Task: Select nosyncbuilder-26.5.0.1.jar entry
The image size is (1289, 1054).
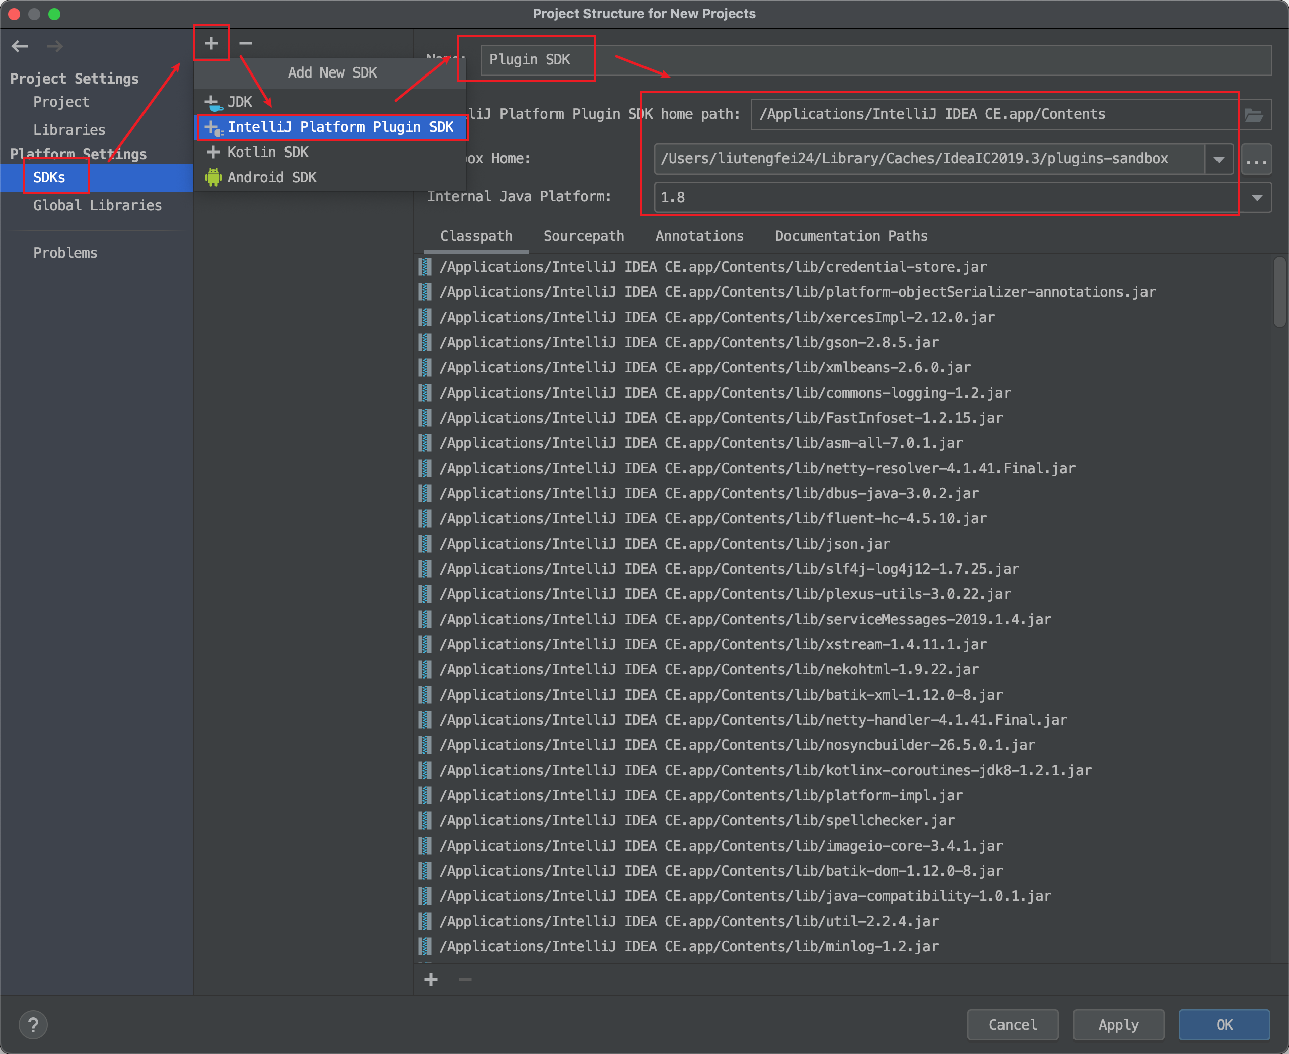Action: [x=844, y=745]
